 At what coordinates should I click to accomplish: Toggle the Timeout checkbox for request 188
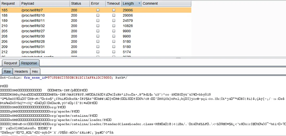[114, 15]
